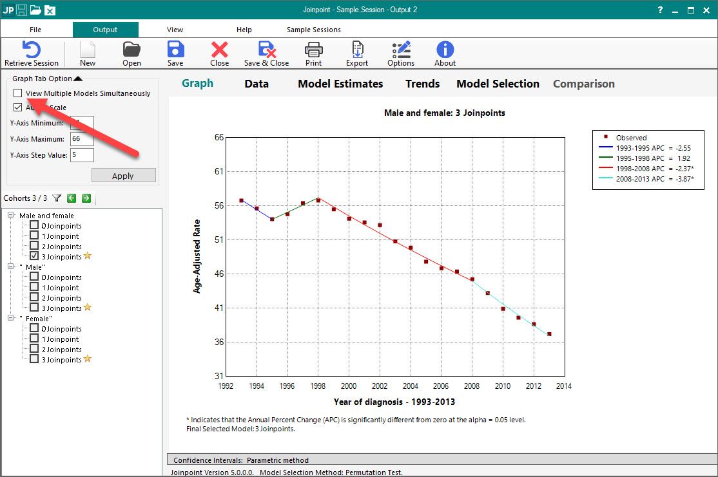Check 1 Joinpoint under Female cohort

click(34, 339)
